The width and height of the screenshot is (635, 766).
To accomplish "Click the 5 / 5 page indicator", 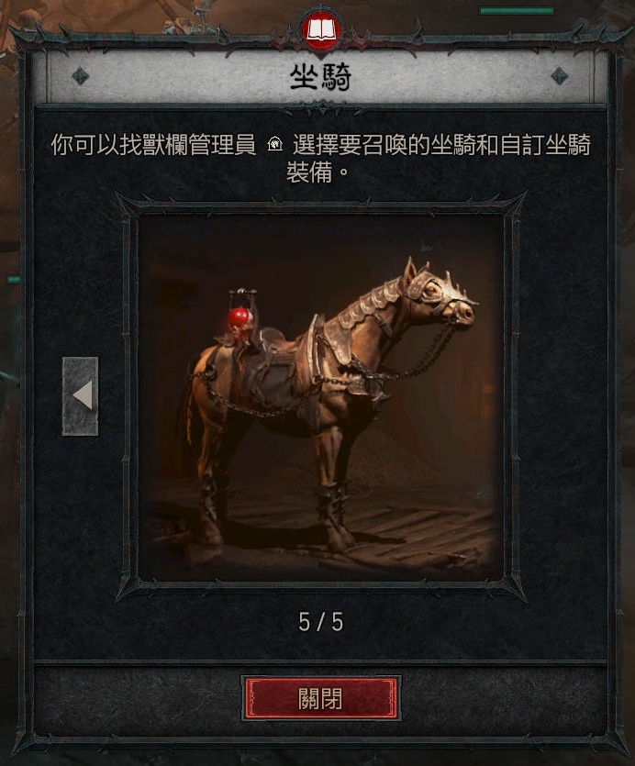I will 320,622.
